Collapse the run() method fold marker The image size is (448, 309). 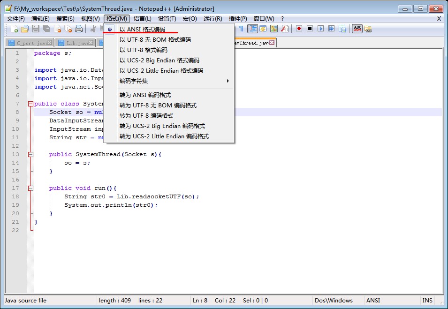(31, 188)
